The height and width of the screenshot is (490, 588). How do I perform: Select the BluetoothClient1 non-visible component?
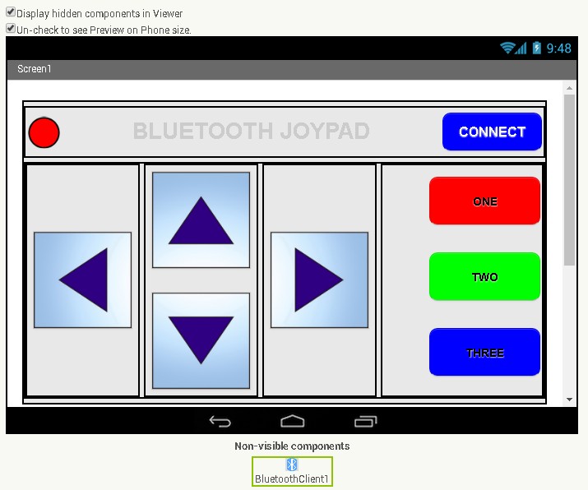(x=292, y=472)
